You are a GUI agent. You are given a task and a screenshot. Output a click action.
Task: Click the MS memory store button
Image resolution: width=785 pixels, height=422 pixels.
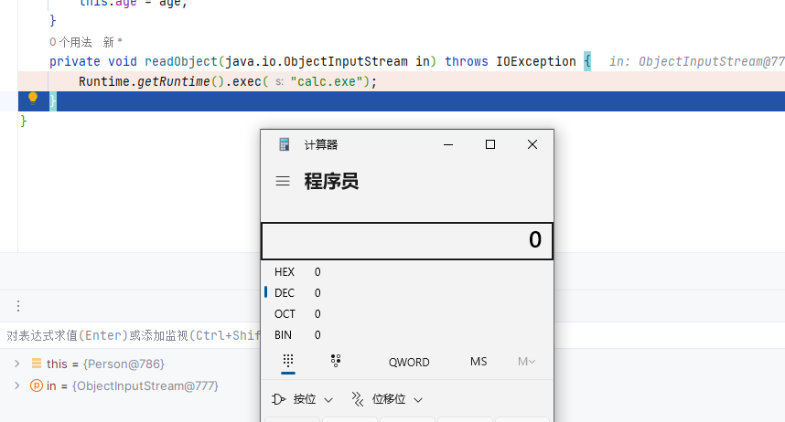(479, 362)
